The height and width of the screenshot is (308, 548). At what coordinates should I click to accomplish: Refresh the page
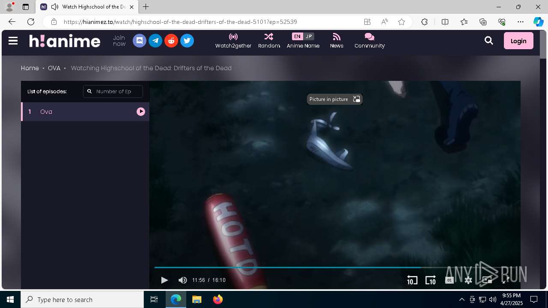click(31, 22)
